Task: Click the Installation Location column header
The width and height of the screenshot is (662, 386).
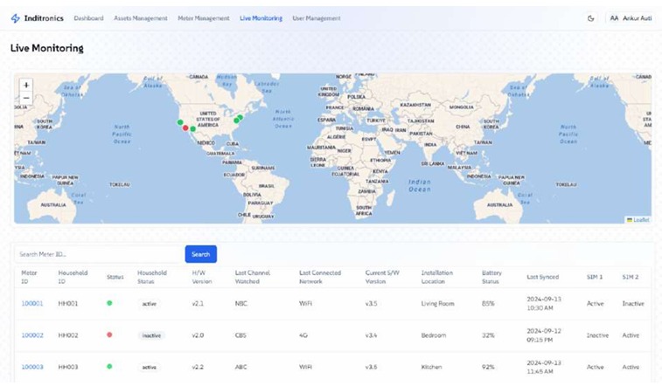Action: (x=437, y=277)
